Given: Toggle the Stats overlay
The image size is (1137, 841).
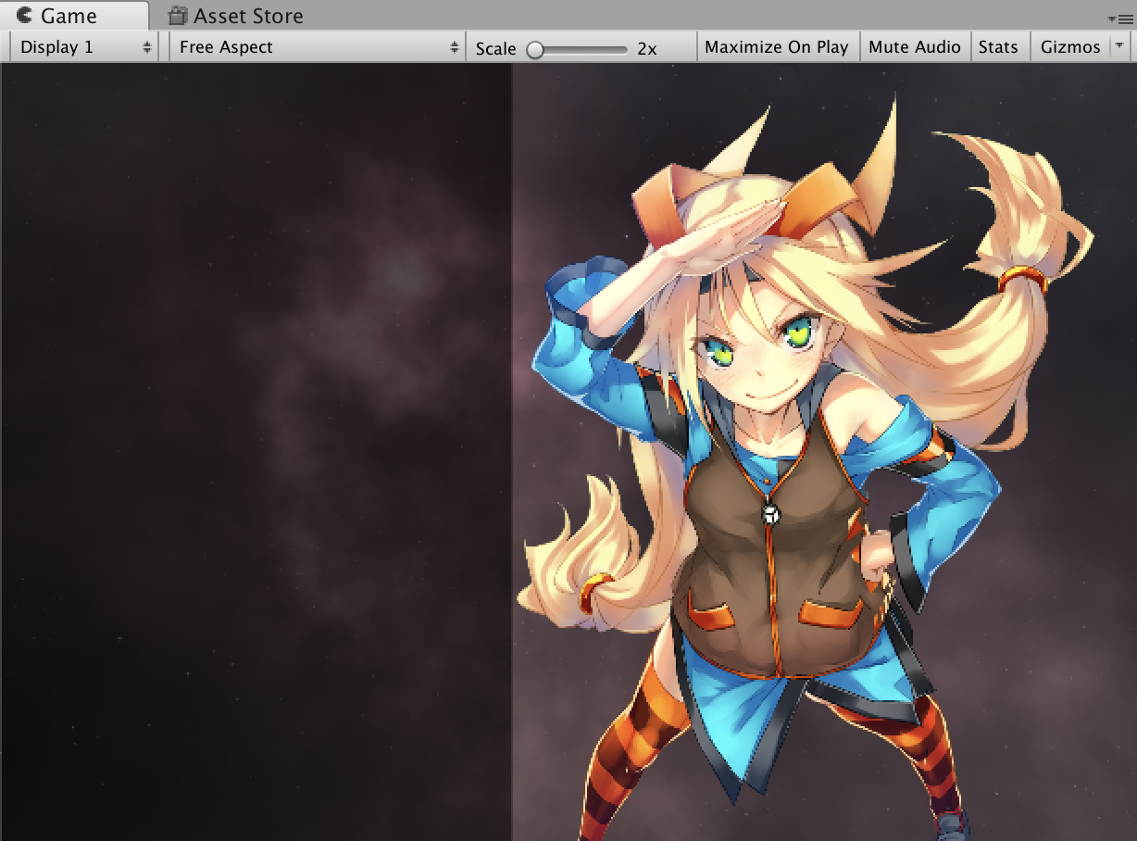Looking at the screenshot, I should [x=998, y=47].
